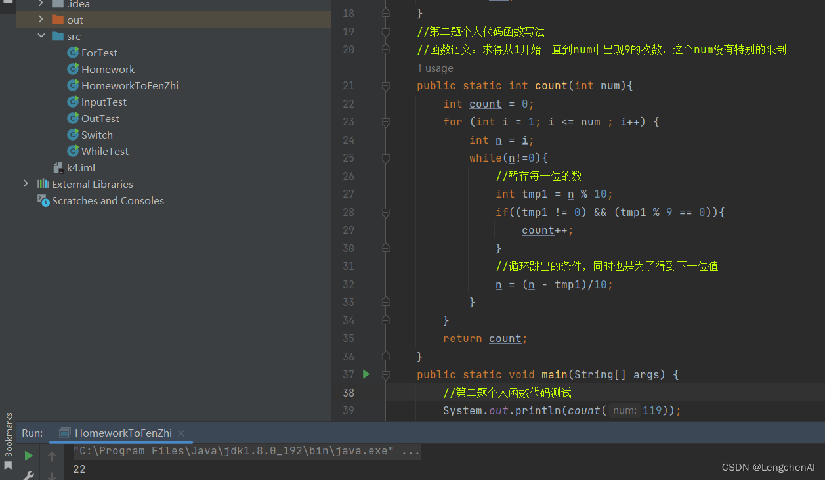
Task: Expand the .idea folder
Action: [x=41, y=3]
